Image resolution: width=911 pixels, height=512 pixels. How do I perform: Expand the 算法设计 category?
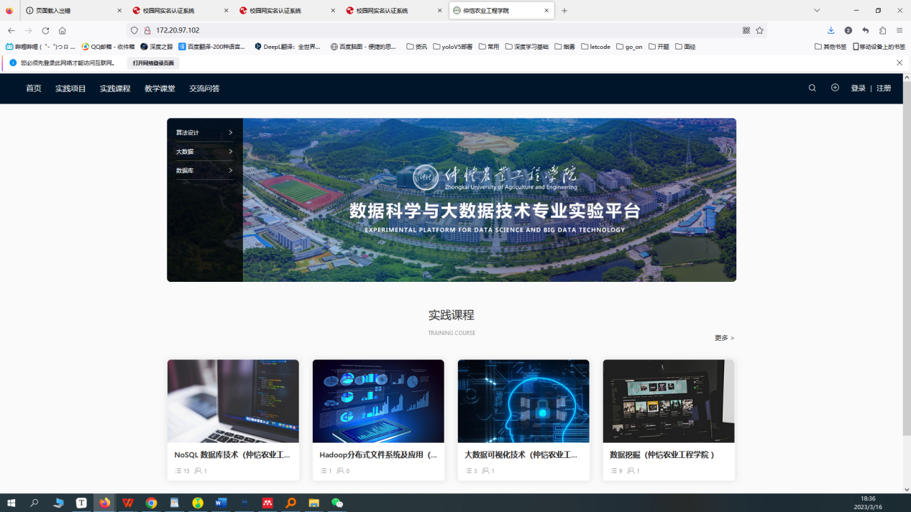[204, 133]
